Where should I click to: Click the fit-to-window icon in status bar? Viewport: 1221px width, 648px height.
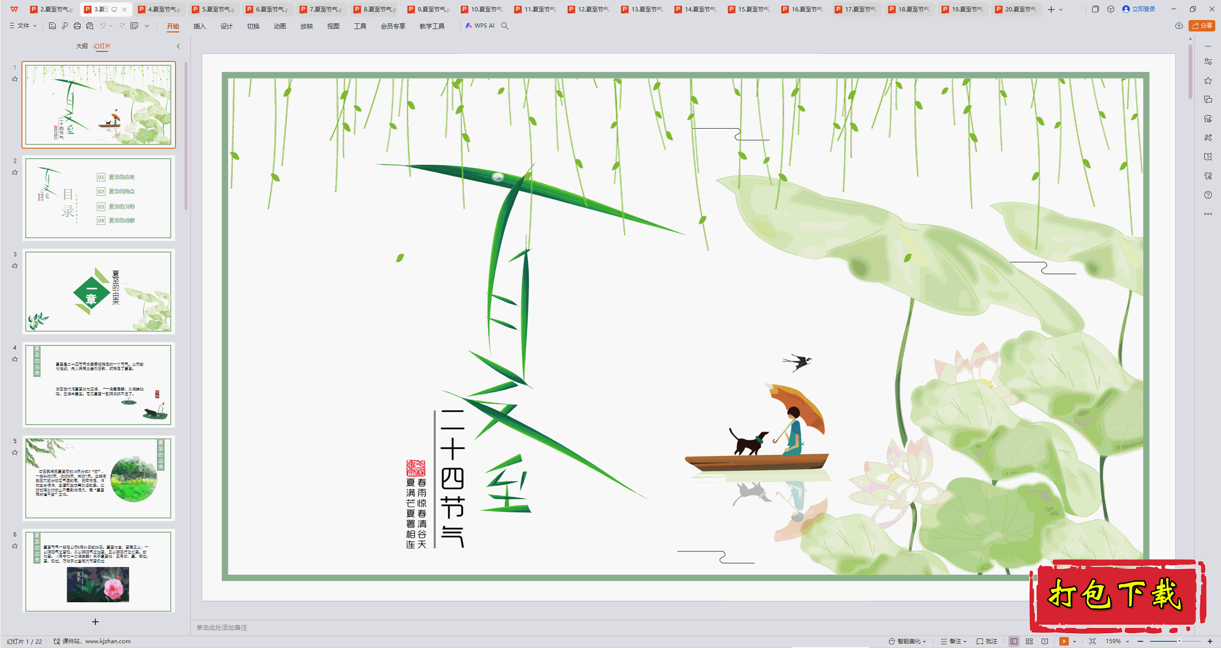(1093, 641)
